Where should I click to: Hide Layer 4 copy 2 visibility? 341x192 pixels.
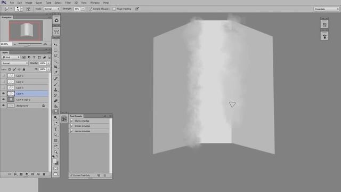[3, 100]
